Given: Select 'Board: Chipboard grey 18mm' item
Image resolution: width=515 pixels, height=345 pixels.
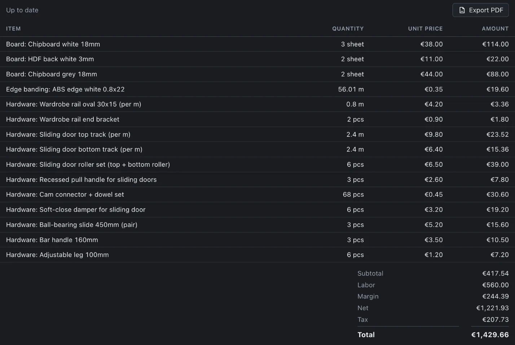Looking at the screenshot, I should (x=52, y=74).
